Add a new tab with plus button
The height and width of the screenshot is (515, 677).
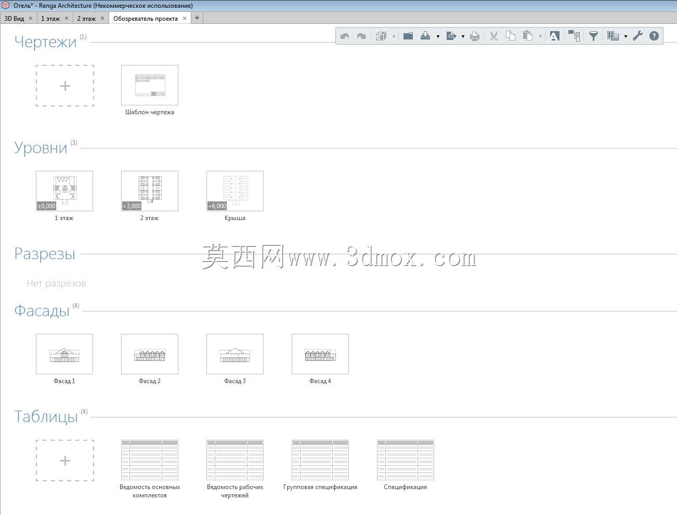point(197,18)
